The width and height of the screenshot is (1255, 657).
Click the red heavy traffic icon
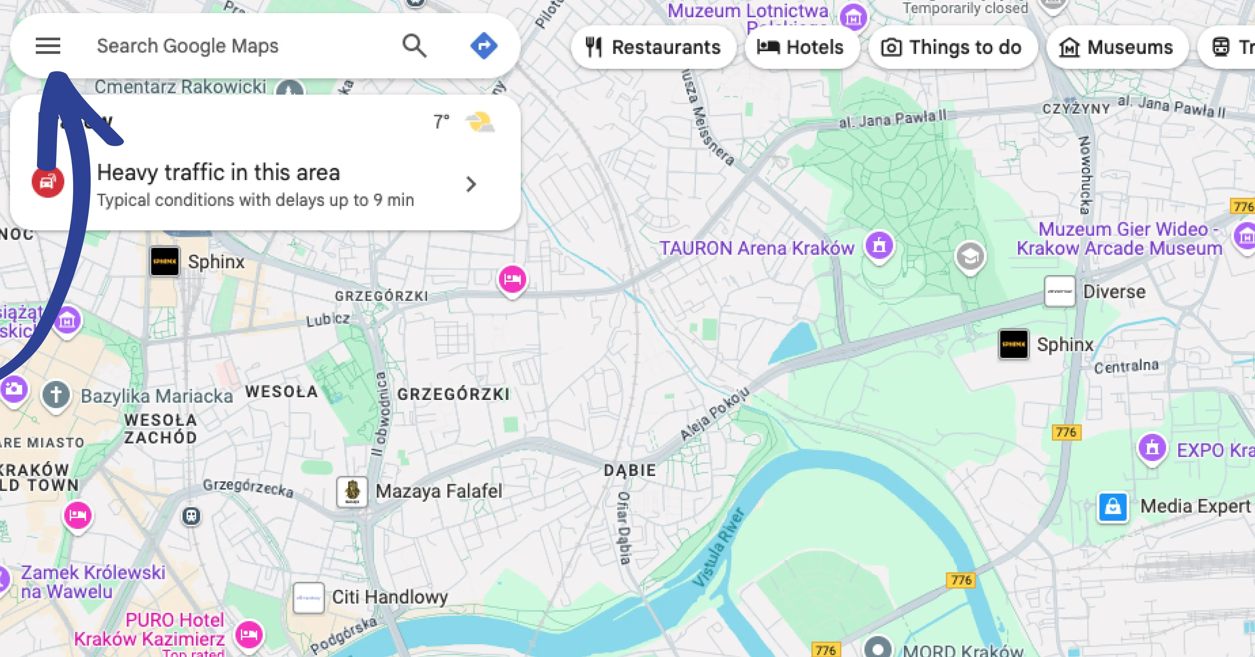pyautogui.click(x=48, y=182)
